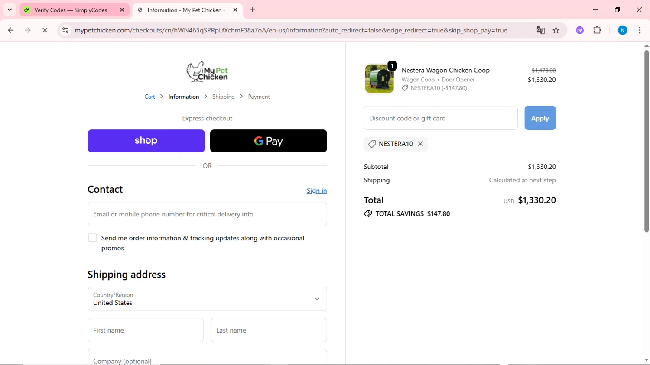The image size is (650, 365).
Task: Click the My Pet Chicken logo
Action: coord(207,72)
